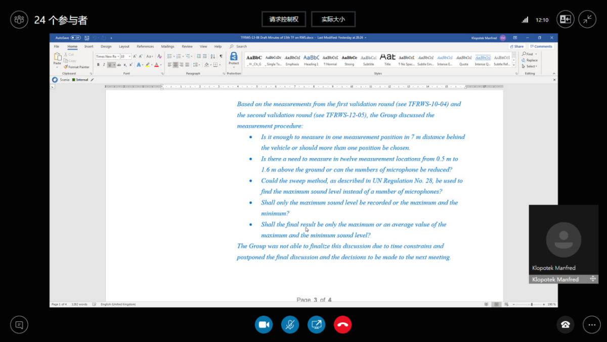607x342 pixels.
Task: Open the References ribbon tab
Action: click(145, 46)
